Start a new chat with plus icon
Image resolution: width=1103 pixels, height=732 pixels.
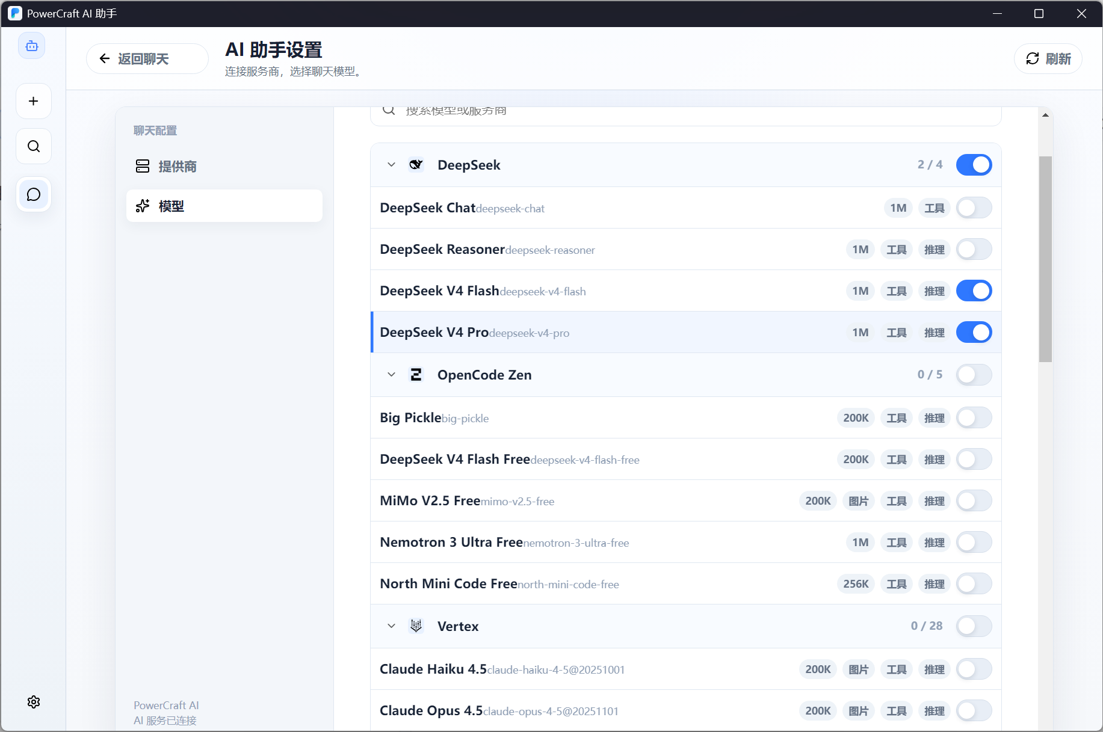pyautogui.click(x=34, y=101)
